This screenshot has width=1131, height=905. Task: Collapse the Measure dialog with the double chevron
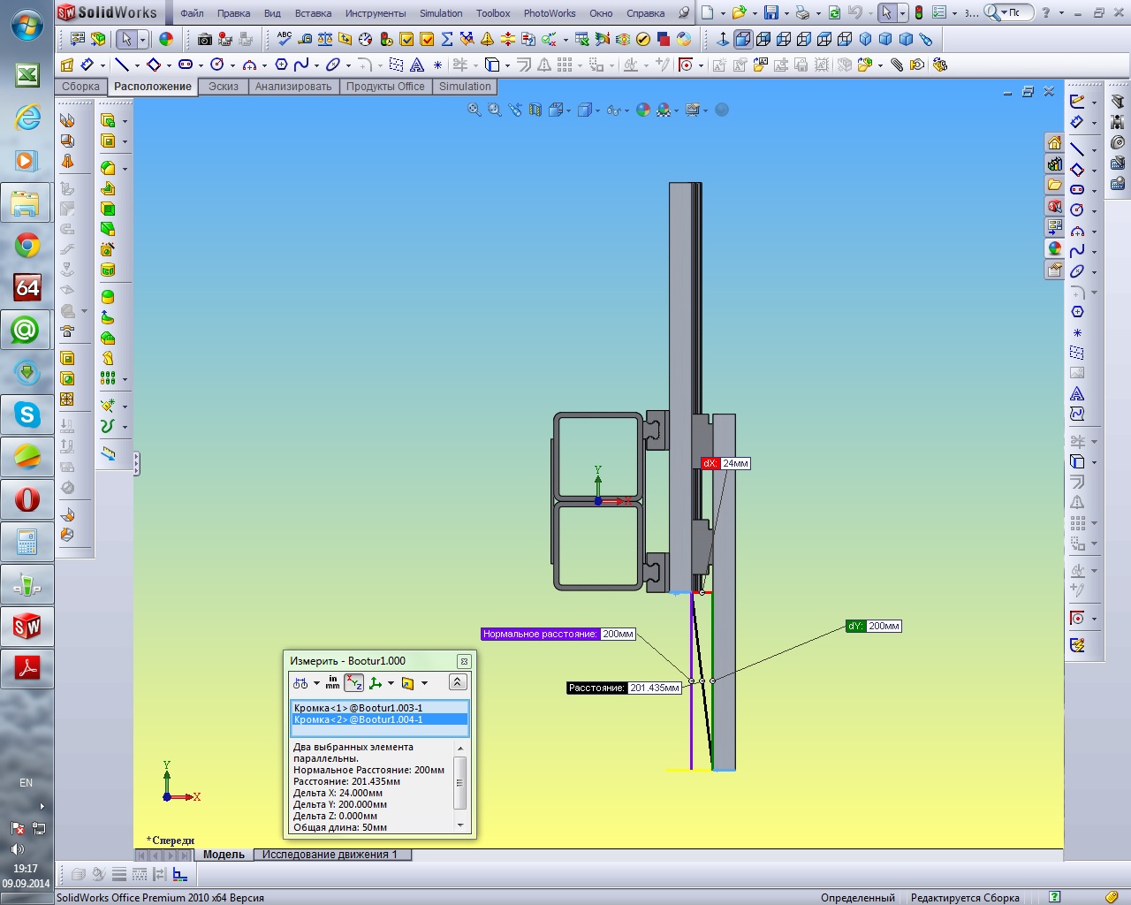[457, 682]
